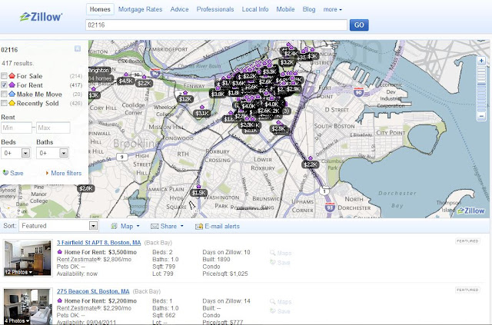Click the map zoom level slider track
The height and width of the screenshot is (325, 492).
click(x=481, y=88)
